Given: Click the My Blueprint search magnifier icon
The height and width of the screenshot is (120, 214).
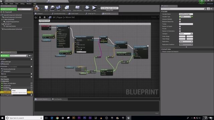Looking at the screenshot, I should click(27, 56).
